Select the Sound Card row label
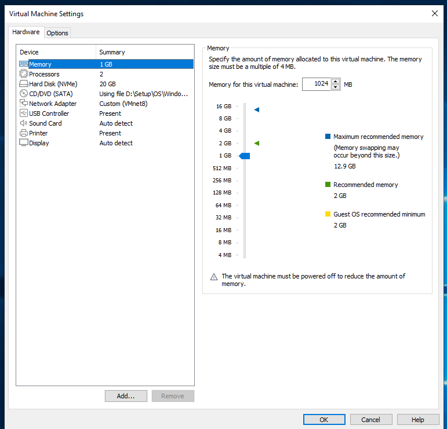This screenshot has height=429, width=447. (x=45, y=123)
